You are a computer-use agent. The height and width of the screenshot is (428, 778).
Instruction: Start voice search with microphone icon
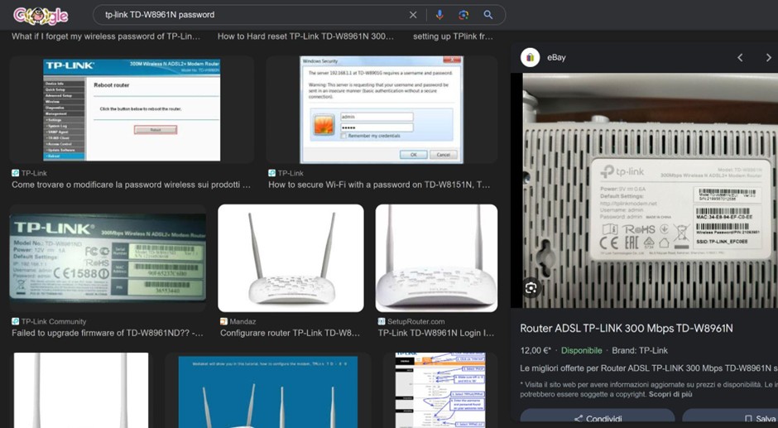coord(439,15)
